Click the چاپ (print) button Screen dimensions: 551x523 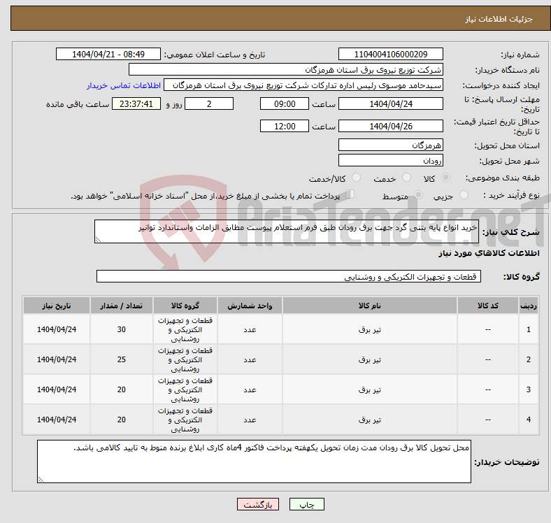(306, 504)
